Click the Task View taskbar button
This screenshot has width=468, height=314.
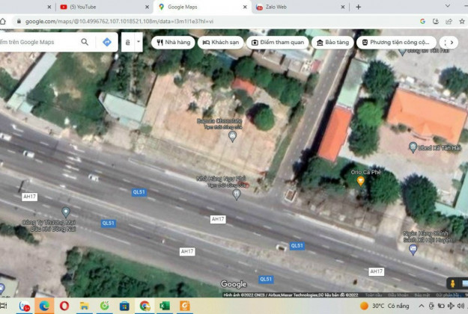point(4,306)
